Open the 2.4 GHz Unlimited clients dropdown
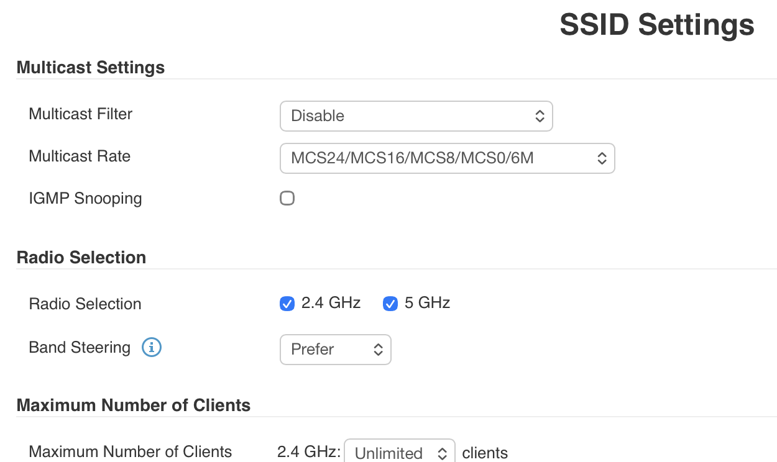777x462 pixels. pyautogui.click(x=399, y=453)
